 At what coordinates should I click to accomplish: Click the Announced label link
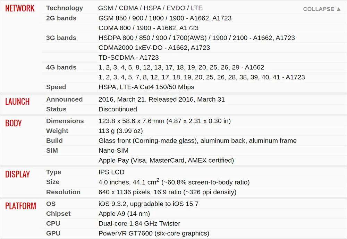point(64,99)
